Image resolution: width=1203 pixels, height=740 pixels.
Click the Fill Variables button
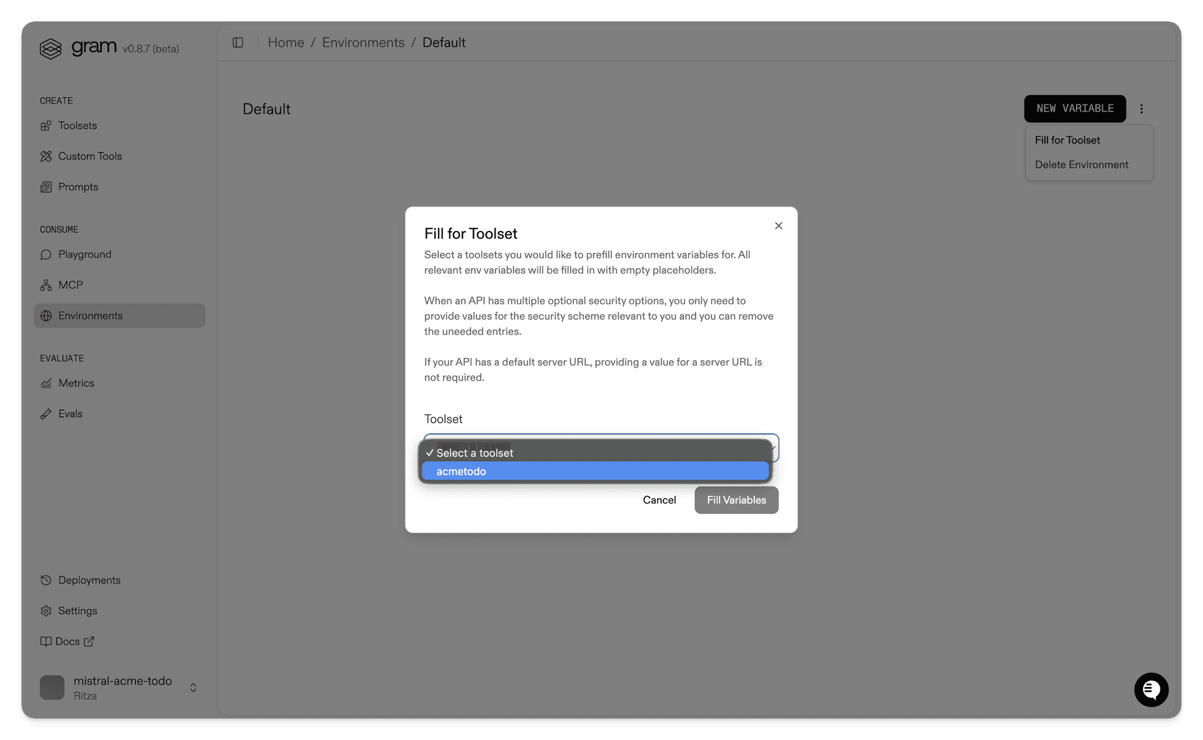736,500
